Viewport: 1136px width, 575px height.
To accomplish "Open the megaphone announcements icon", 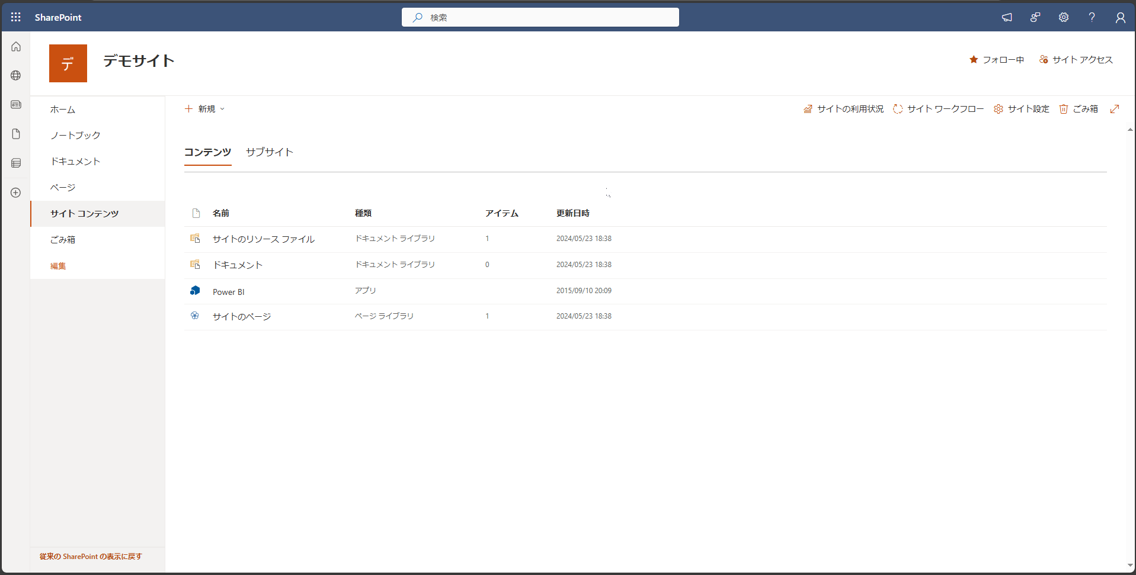I will (1007, 17).
